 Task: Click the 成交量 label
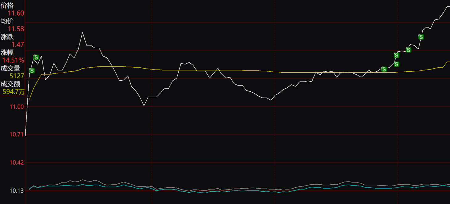[10, 68]
